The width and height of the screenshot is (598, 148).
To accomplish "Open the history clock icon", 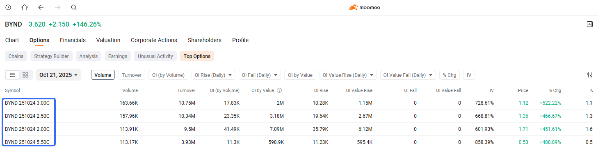I will pyautogui.click(x=8, y=7).
